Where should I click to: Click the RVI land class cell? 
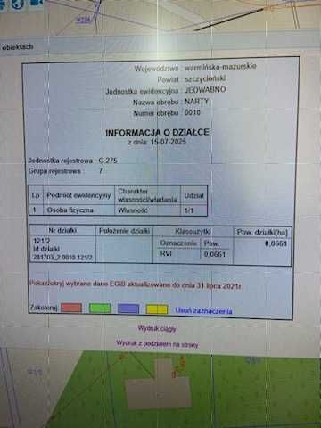(x=166, y=253)
